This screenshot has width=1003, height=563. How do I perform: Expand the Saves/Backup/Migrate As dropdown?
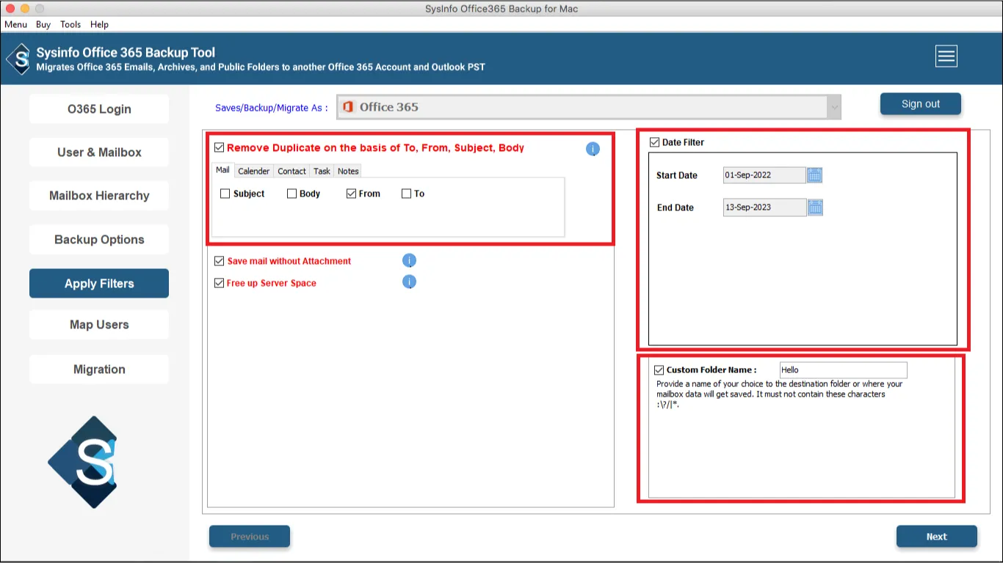click(833, 107)
